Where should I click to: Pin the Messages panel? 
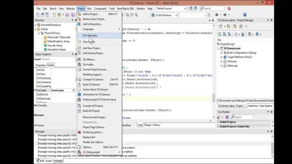tap(268, 131)
